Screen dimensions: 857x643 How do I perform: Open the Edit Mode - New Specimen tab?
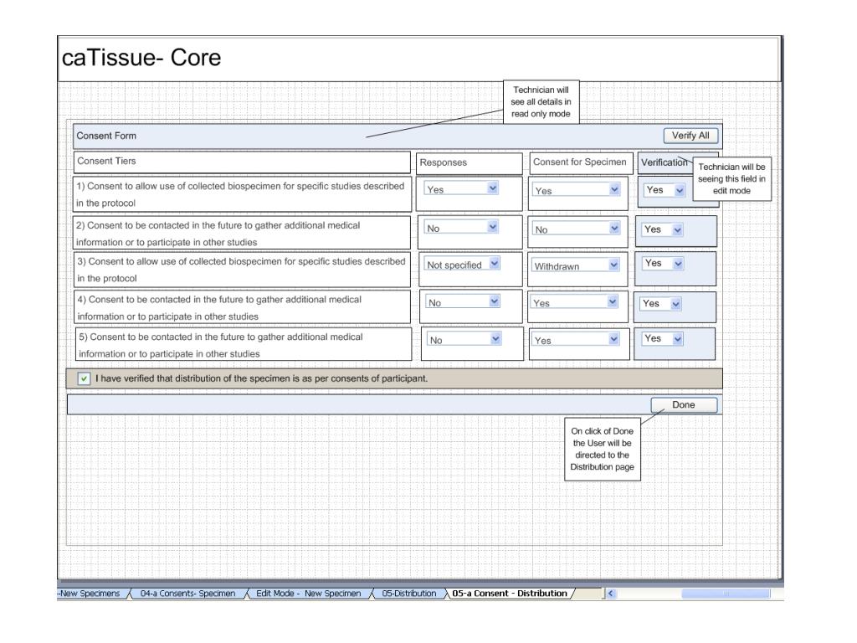click(x=308, y=594)
